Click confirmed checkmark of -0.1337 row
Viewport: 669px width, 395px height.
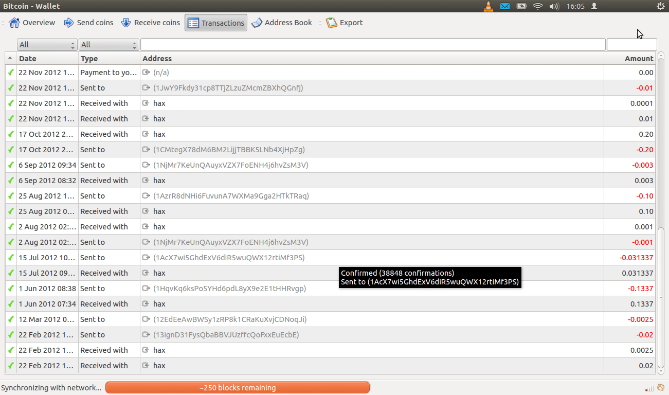[x=11, y=289]
